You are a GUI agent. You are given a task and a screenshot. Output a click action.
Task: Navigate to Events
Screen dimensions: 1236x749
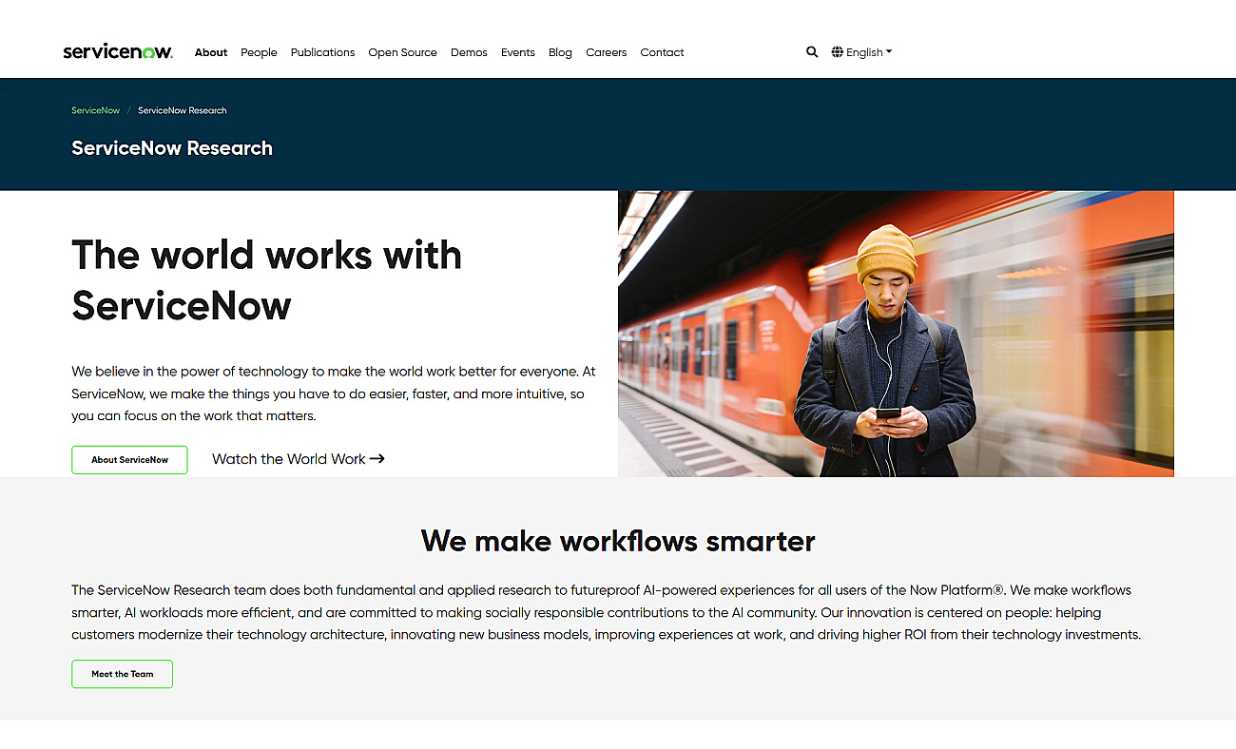pos(518,52)
